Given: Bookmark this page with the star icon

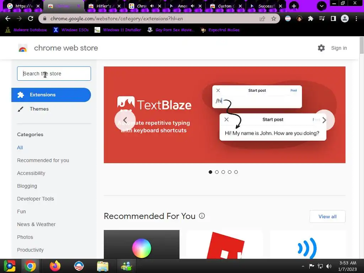Looking at the screenshot, I should [x=274, y=18].
